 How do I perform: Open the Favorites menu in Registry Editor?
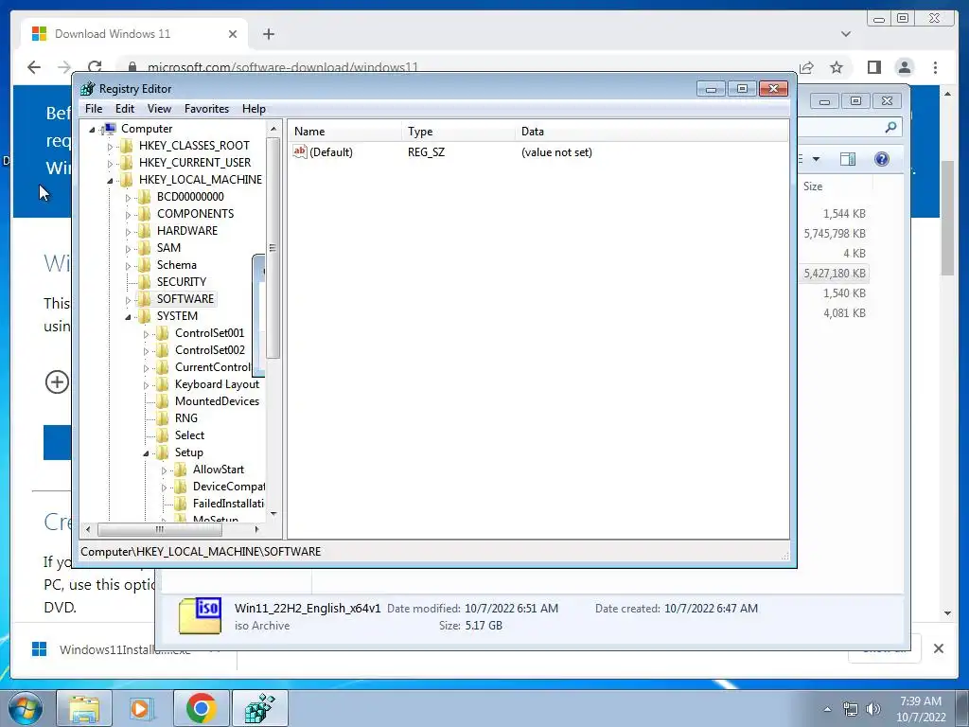(x=206, y=109)
